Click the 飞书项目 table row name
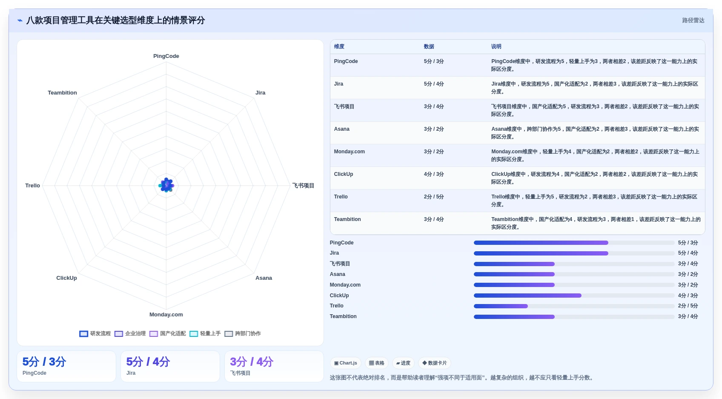 click(344, 106)
